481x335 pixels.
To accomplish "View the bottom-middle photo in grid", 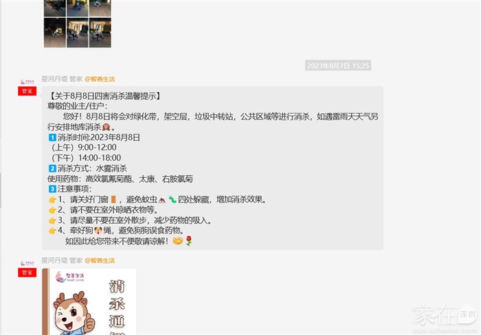I will click(x=78, y=32).
